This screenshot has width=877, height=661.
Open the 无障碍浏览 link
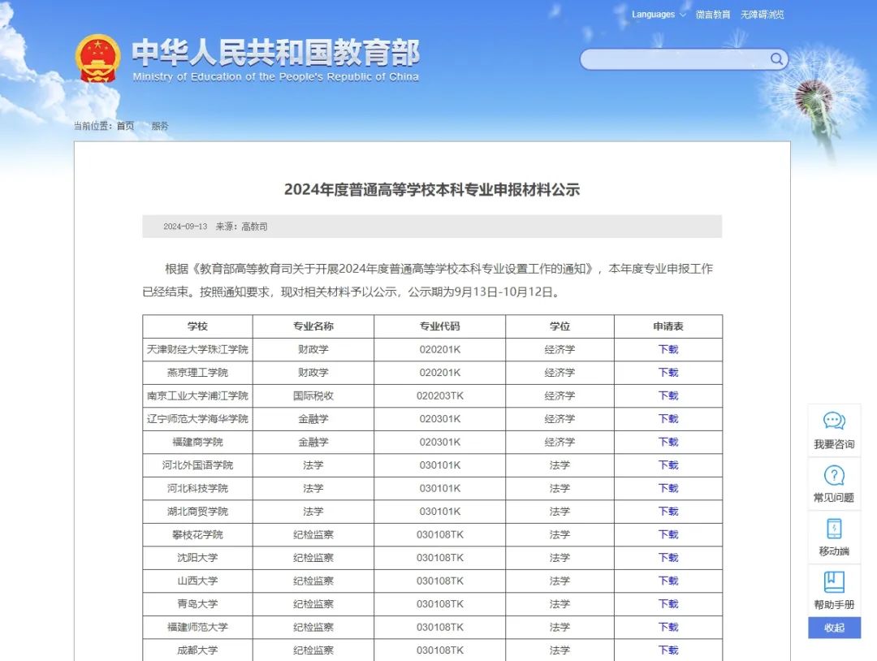[x=762, y=15]
